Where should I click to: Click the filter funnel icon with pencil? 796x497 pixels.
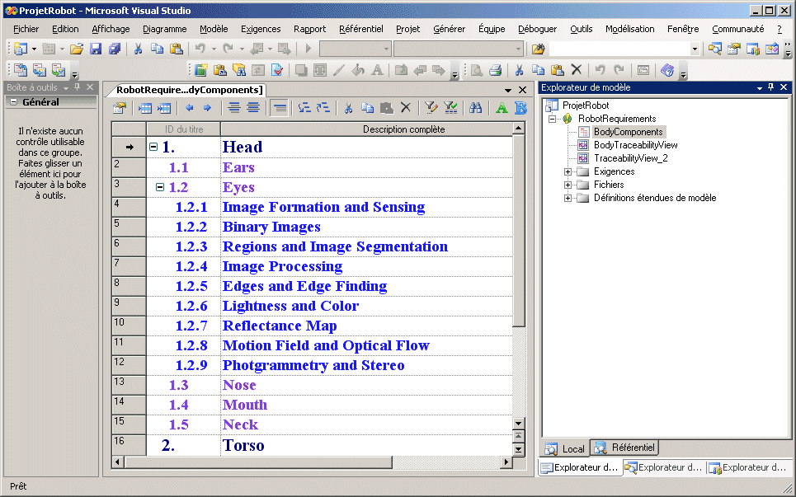(x=431, y=108)
